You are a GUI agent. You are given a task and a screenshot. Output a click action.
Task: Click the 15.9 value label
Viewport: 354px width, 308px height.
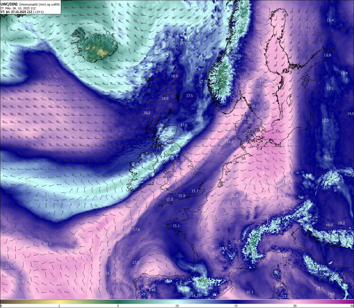(x=182, y=196)
